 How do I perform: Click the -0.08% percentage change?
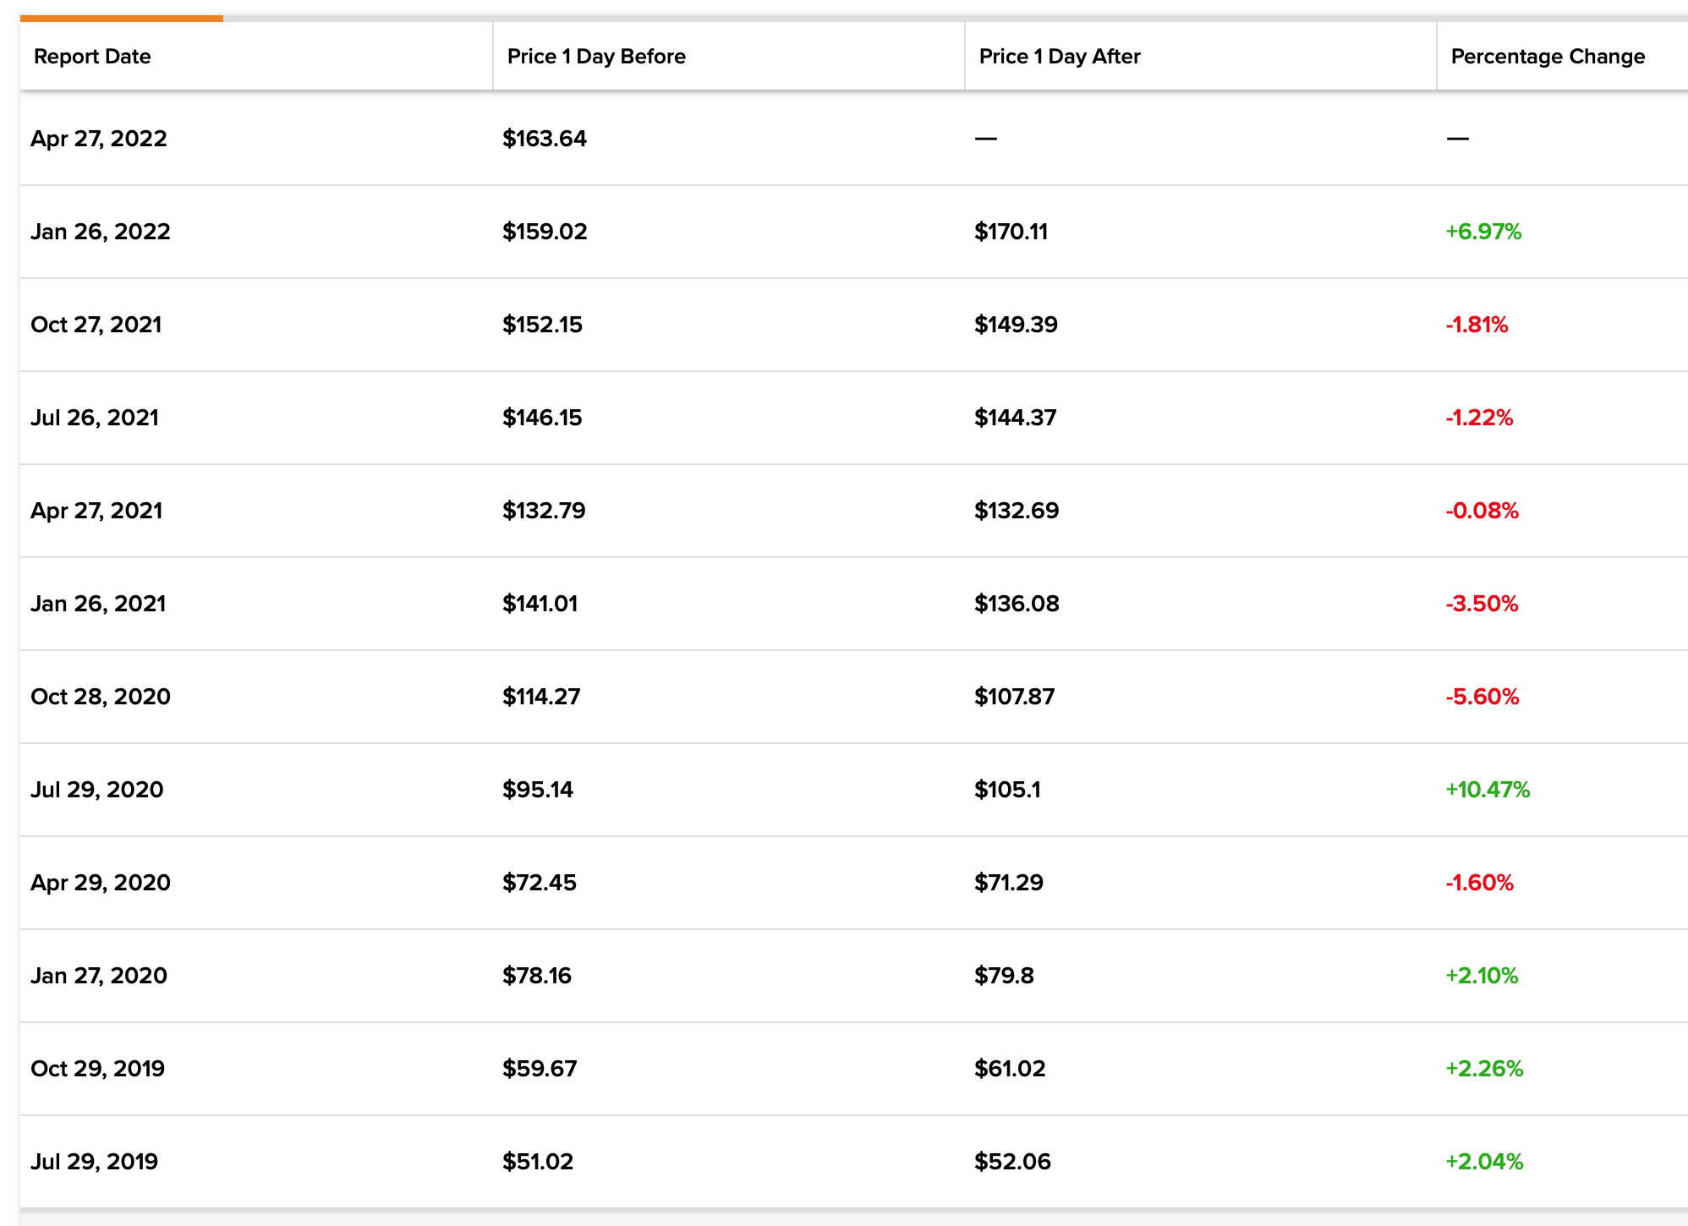point(1482,511)
